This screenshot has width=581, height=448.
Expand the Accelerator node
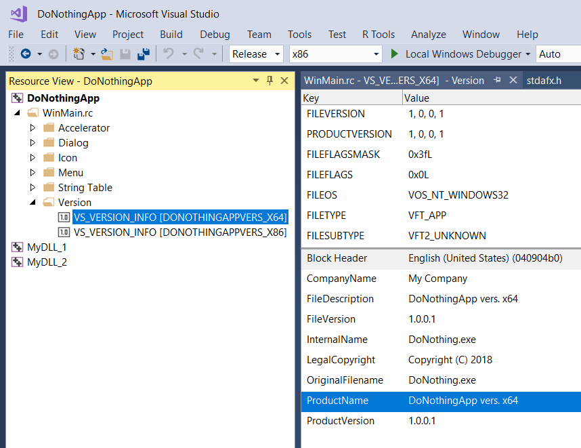(33, 127)
